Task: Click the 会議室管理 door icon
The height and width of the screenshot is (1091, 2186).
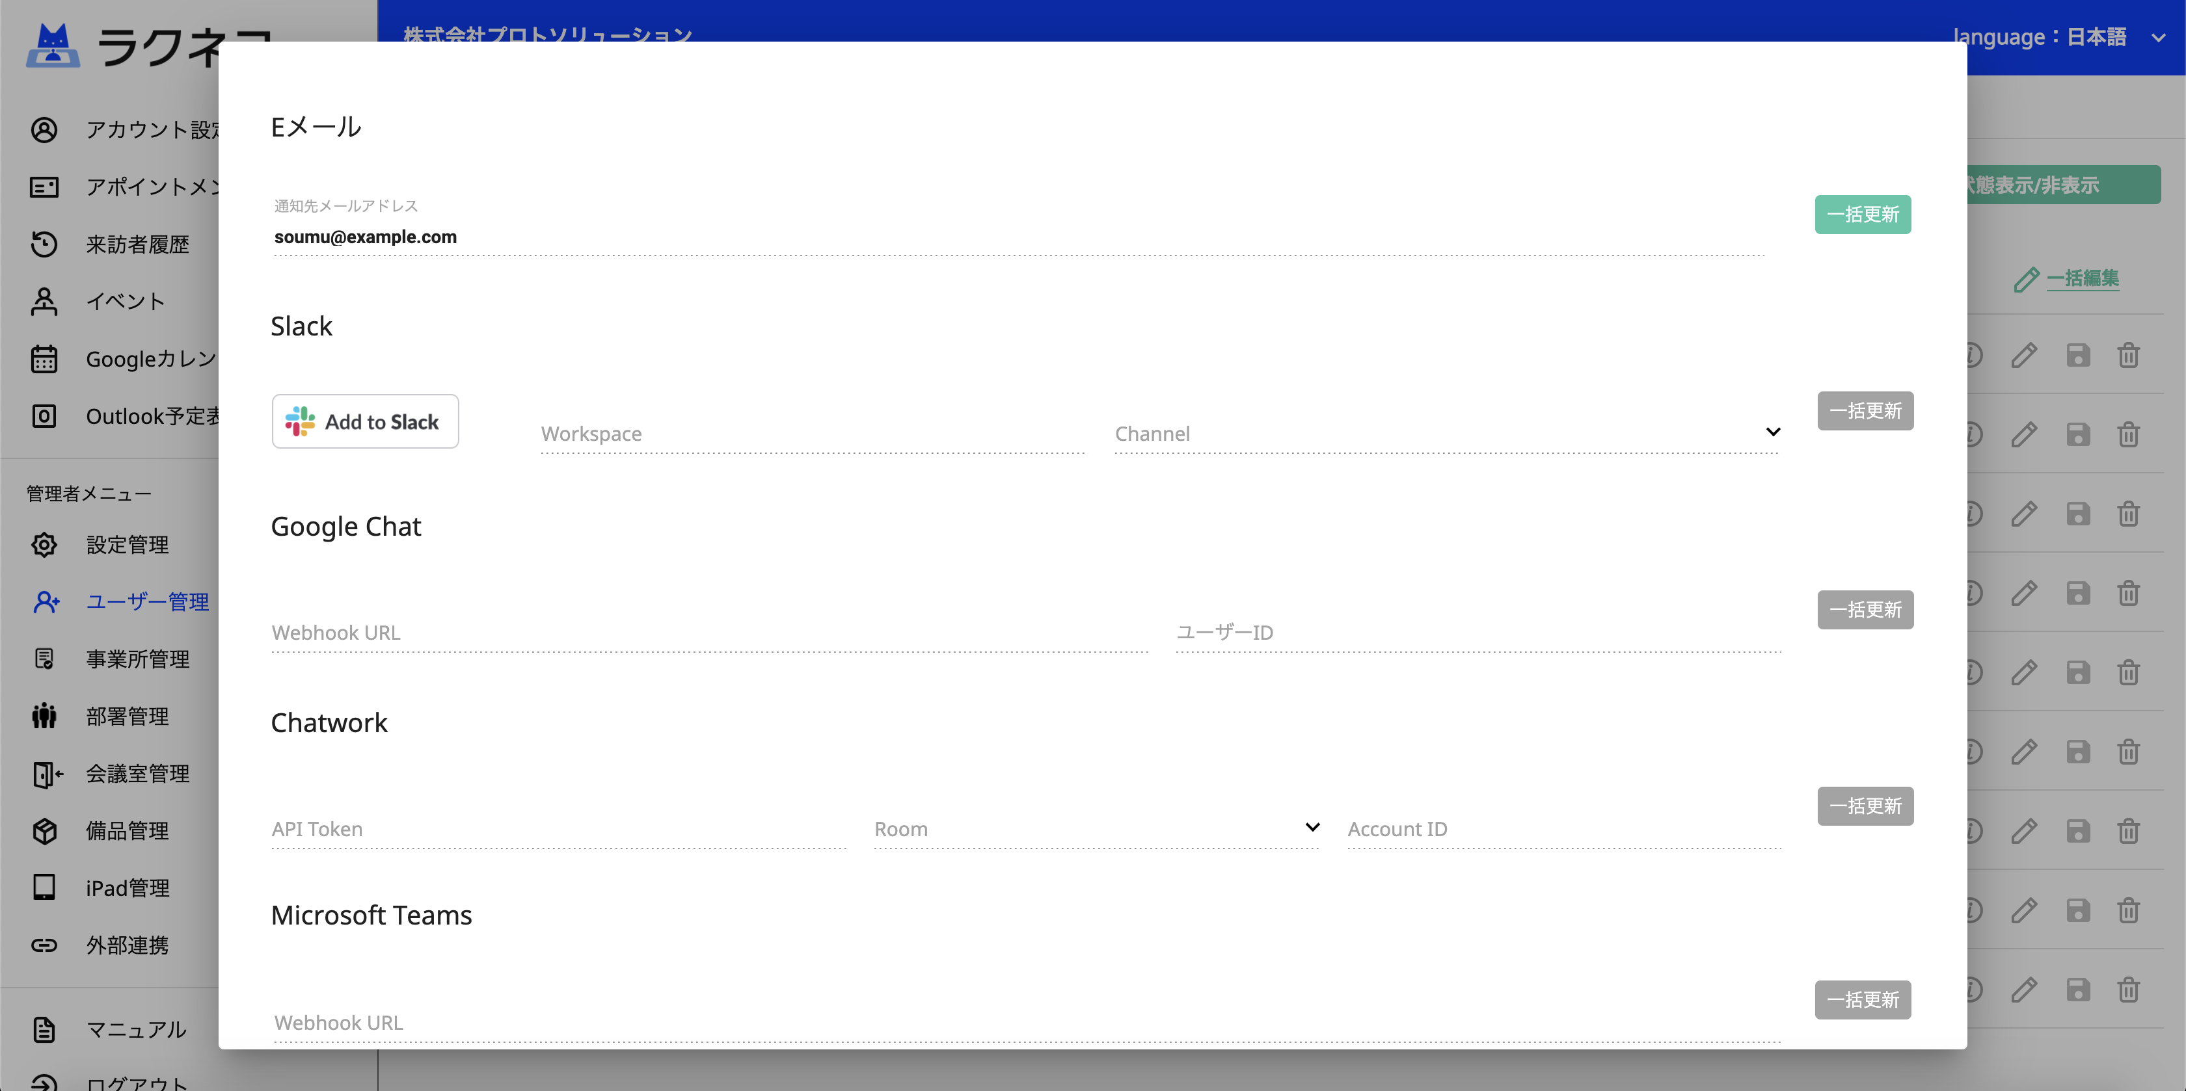Action: tap(47, 774)
